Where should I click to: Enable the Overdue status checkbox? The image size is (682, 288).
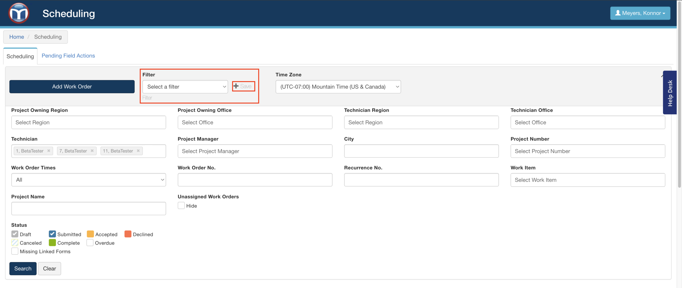pyautogui.click(x=90, y=243)
